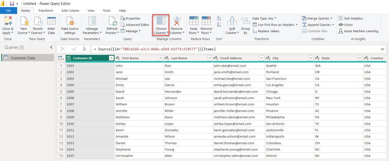Click the Manage Parameters icon

(x=92, y=21)
